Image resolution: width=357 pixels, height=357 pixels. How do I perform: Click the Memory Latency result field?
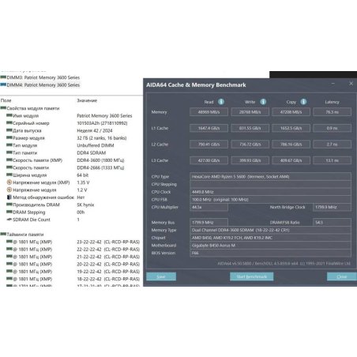pyautogui.click(x=332, y=112)
